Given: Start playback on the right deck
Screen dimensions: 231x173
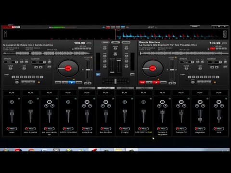Looking at the screenshot, I should coord(156,83).
